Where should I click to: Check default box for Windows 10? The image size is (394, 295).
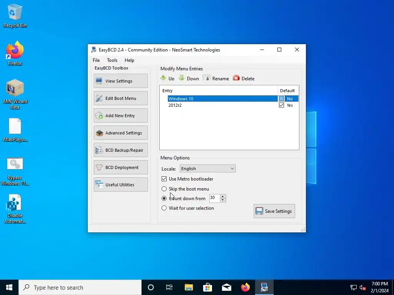tap(281, 99)
